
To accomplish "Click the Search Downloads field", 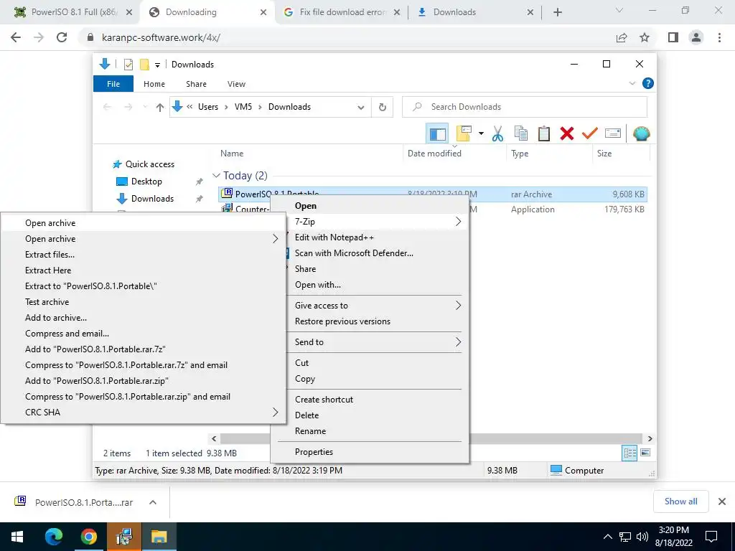I will [x=525, y=107].
